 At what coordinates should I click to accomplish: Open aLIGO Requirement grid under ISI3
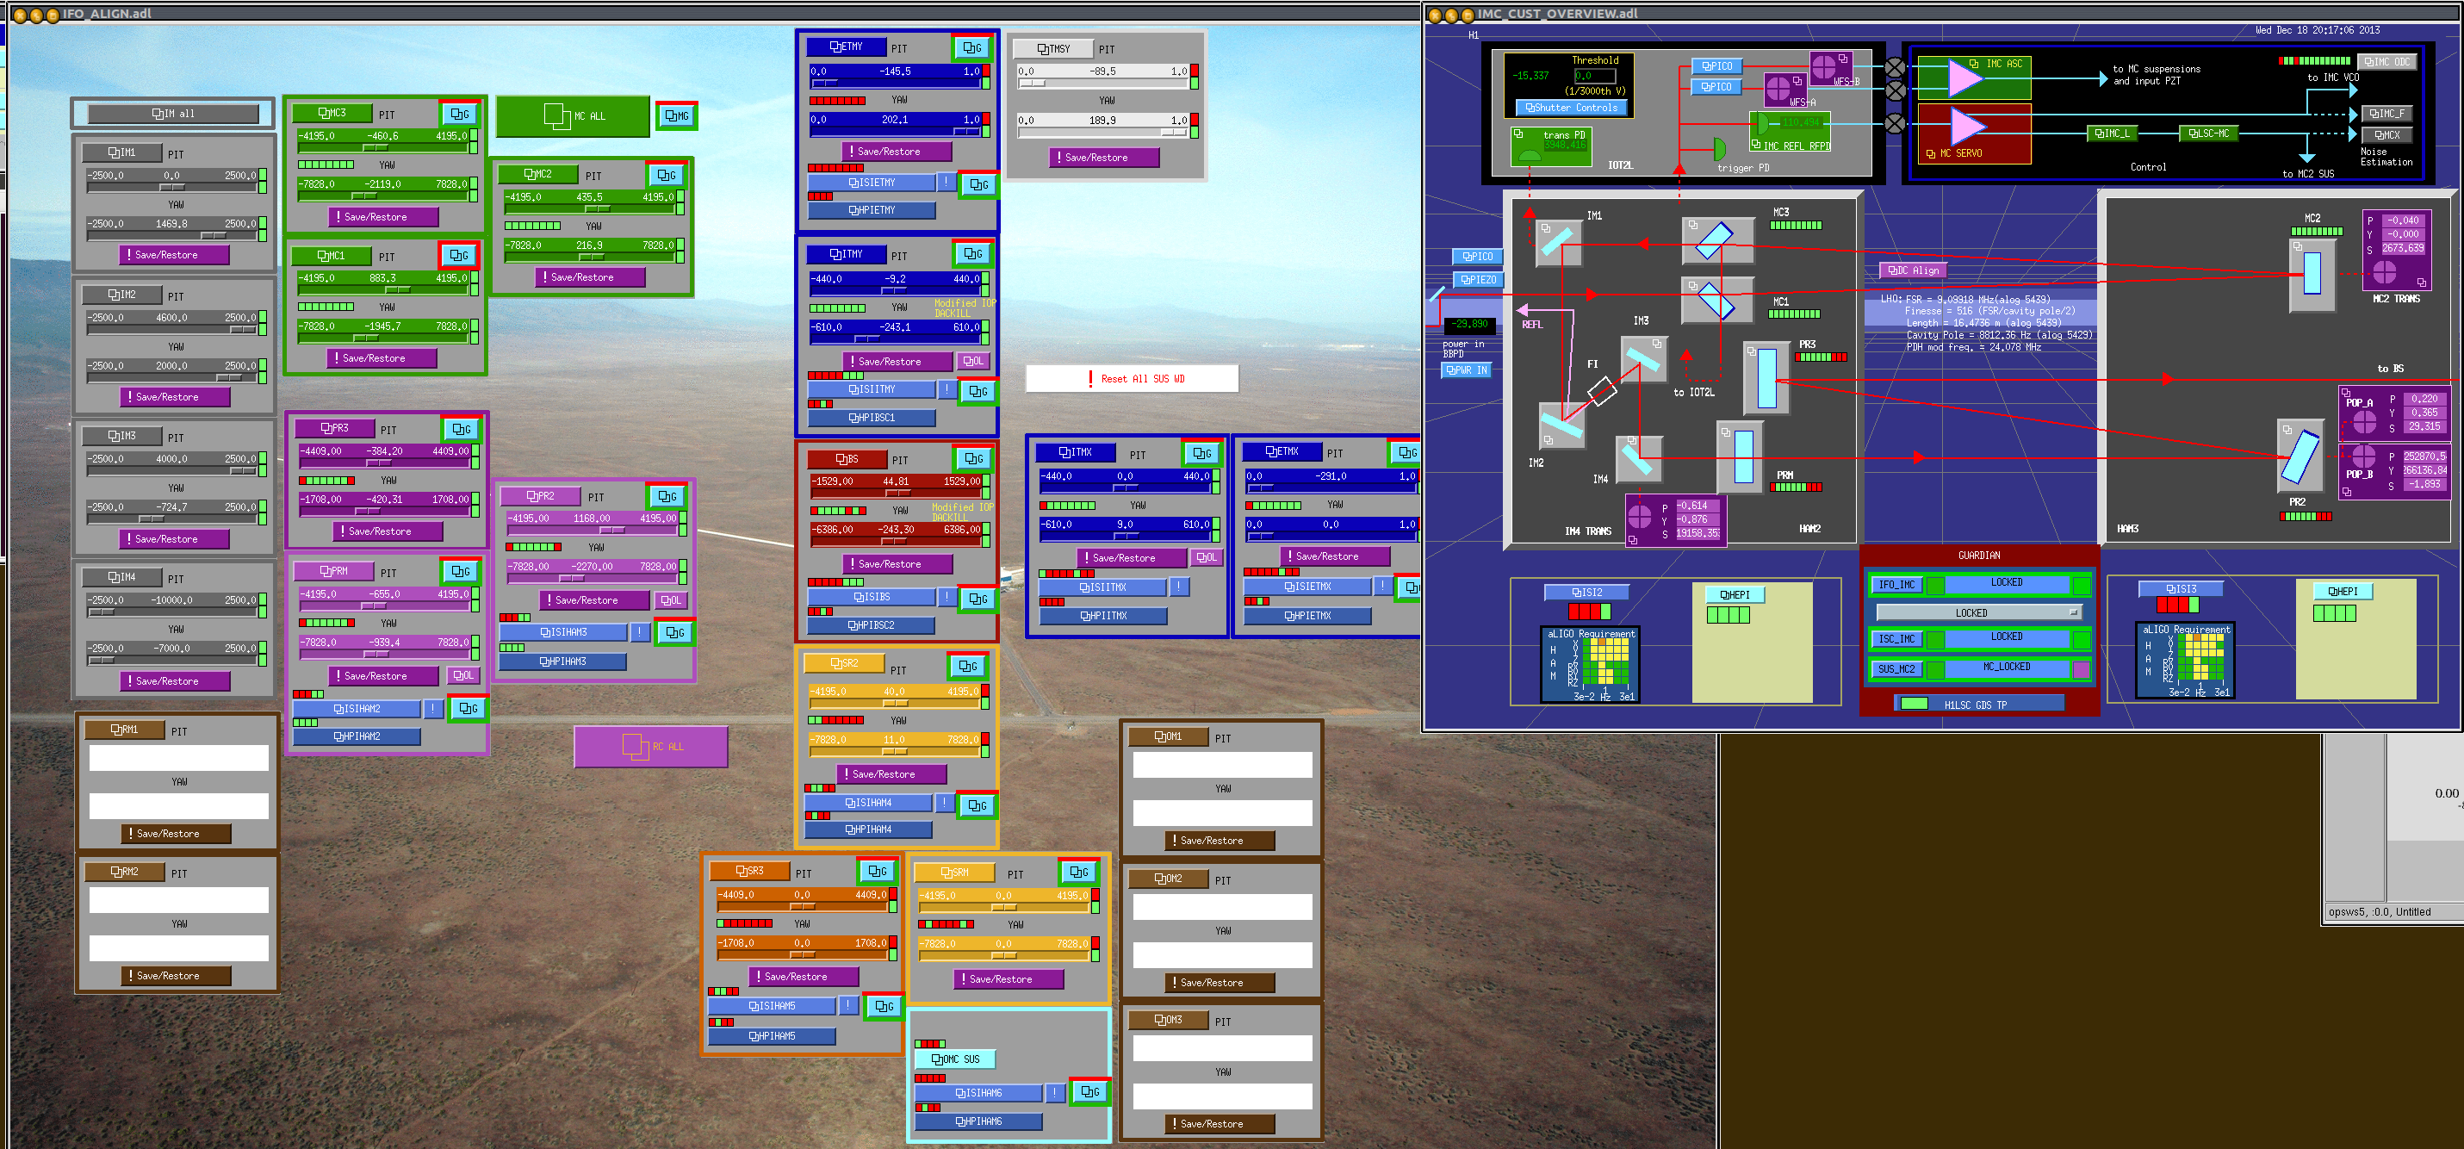[2185, 660]
